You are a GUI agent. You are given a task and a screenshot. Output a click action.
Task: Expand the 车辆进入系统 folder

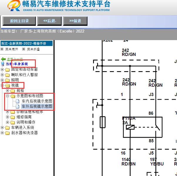[2, 128]
